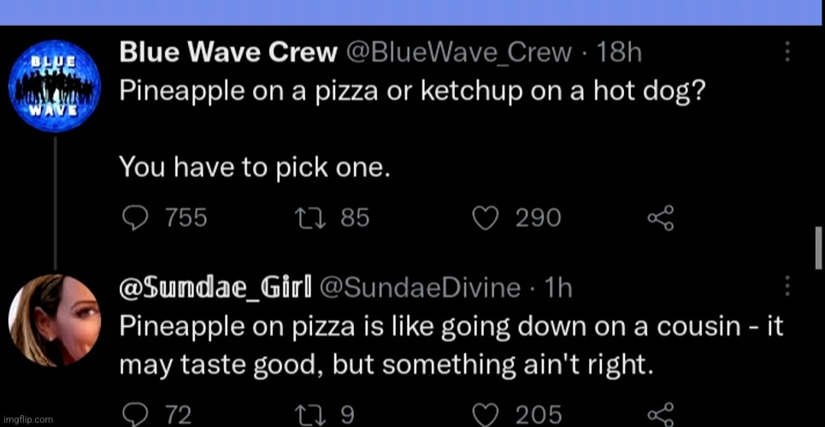The width and height of the screenshot is (825, 427).
Task: Open reply icon on Blue Wave Crew tweet
Action: coord(135,217)
